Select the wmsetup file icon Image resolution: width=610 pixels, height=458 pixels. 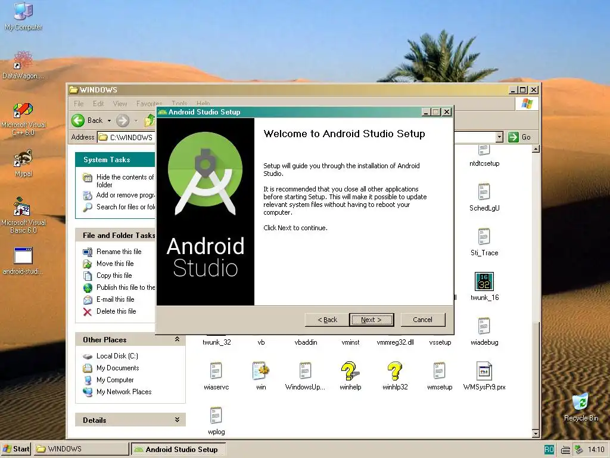[x=440, y=376]
